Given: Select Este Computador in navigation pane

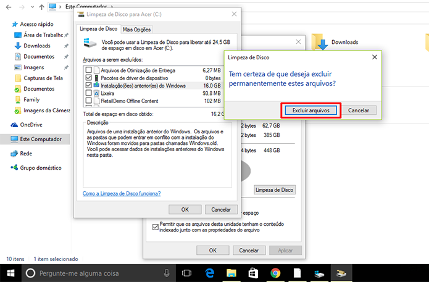Looking at the screenshot, I should 41,139.
